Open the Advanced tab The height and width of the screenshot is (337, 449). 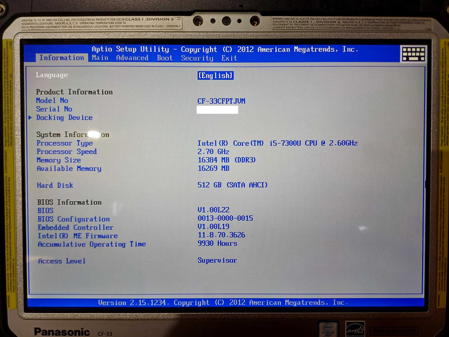coord(132,58)
